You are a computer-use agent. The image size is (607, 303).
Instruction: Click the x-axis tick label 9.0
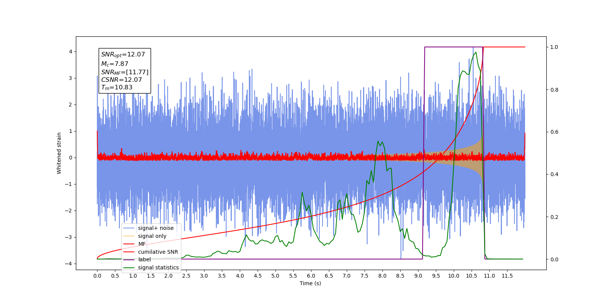(418, 276)
